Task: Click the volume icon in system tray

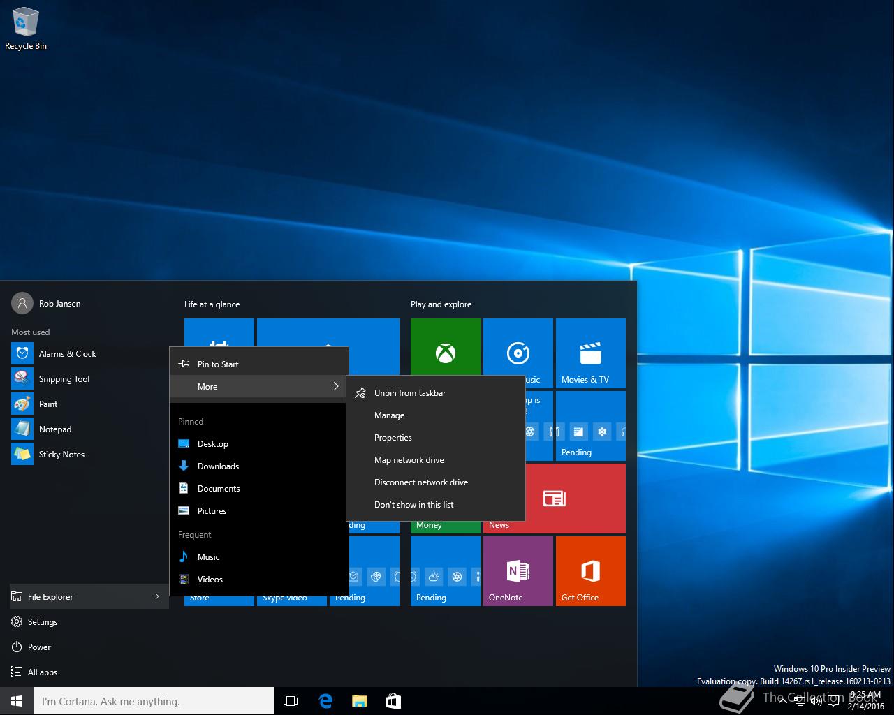Action: (815, 701)
